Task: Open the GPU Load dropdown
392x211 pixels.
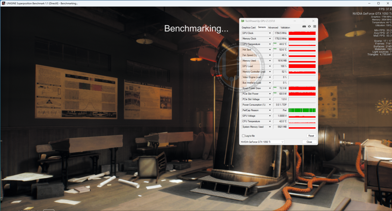Action: pos(270,66)
